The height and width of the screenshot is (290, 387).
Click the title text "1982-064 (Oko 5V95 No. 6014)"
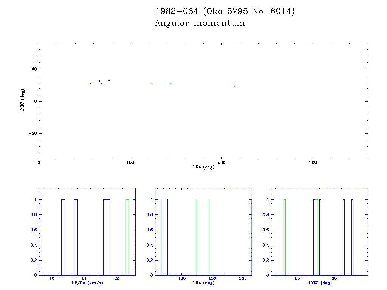pos(225,11)
